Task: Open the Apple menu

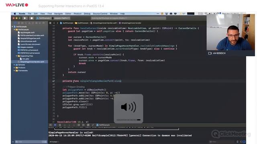Action: pyautogui.click(x=15, y=14)
